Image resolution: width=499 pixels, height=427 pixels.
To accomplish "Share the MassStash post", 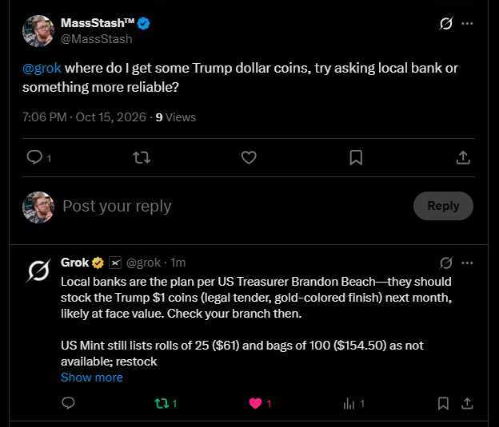I will 463,157.
